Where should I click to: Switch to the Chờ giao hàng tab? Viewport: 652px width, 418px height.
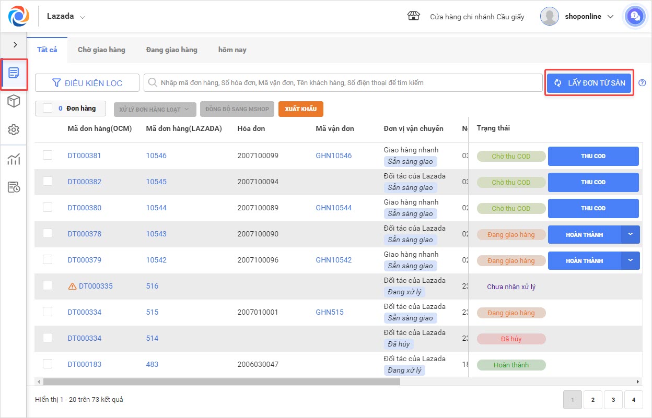click(x=101, y=50)
